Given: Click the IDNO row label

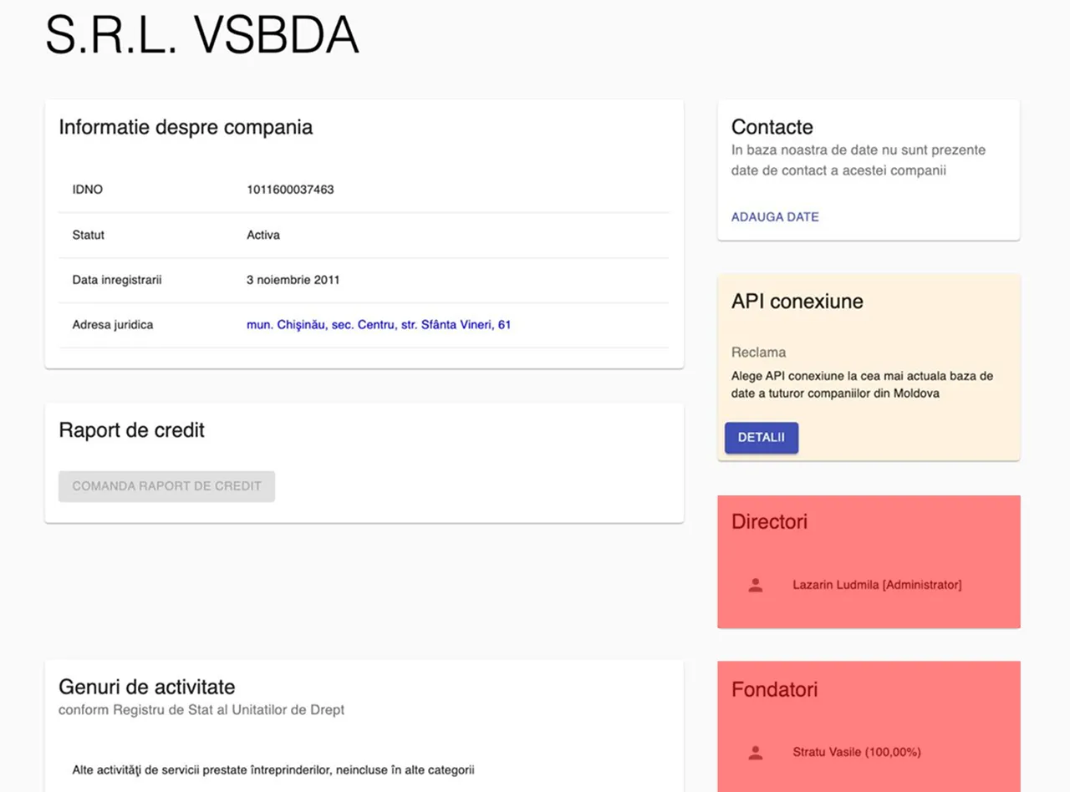Looking at the screenshot, I should [x=88, y=190].
